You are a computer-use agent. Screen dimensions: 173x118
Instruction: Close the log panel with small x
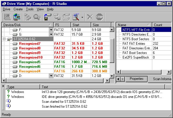click(3, 86)
